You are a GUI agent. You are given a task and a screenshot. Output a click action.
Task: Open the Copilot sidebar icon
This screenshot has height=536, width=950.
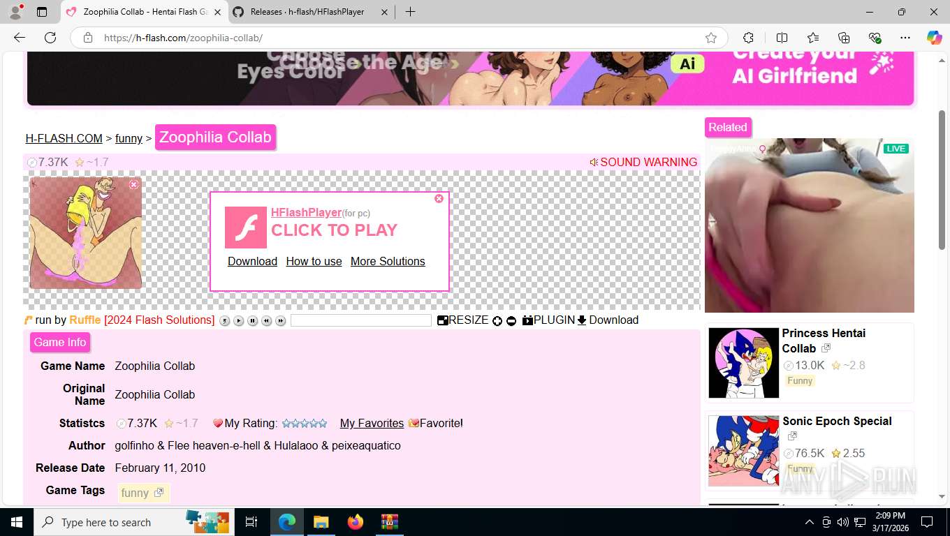click(x=934, y=38)
